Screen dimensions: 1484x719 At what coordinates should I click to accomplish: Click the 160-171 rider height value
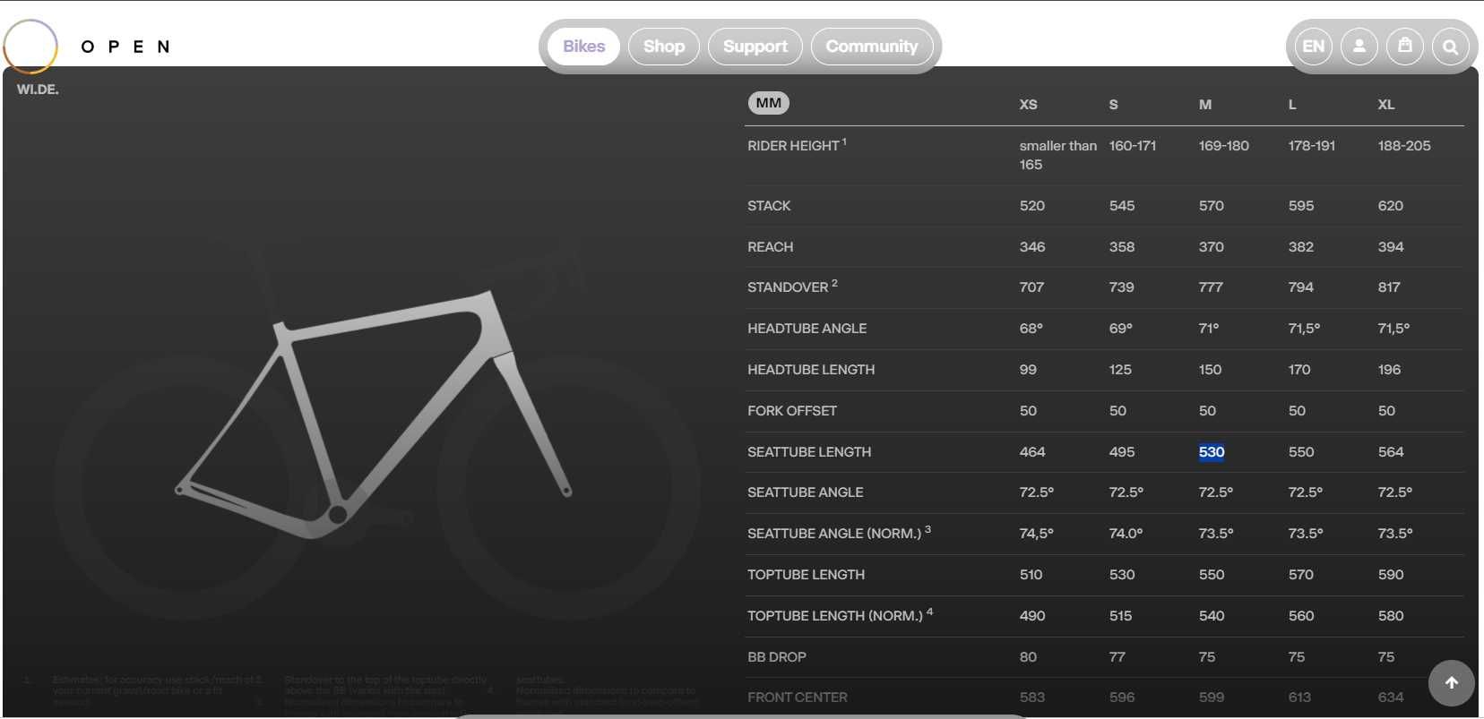[1133, 146]
